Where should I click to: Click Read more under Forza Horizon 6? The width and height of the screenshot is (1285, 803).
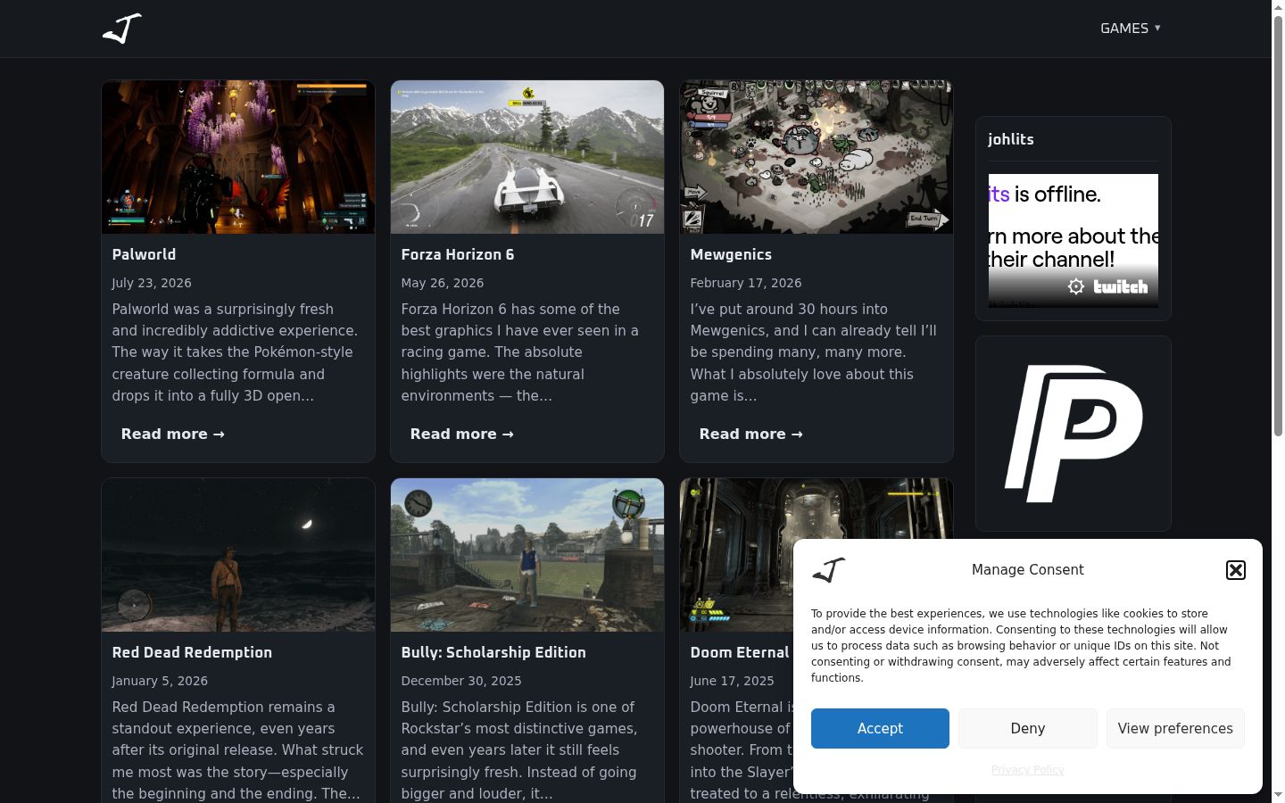(462, 434)
